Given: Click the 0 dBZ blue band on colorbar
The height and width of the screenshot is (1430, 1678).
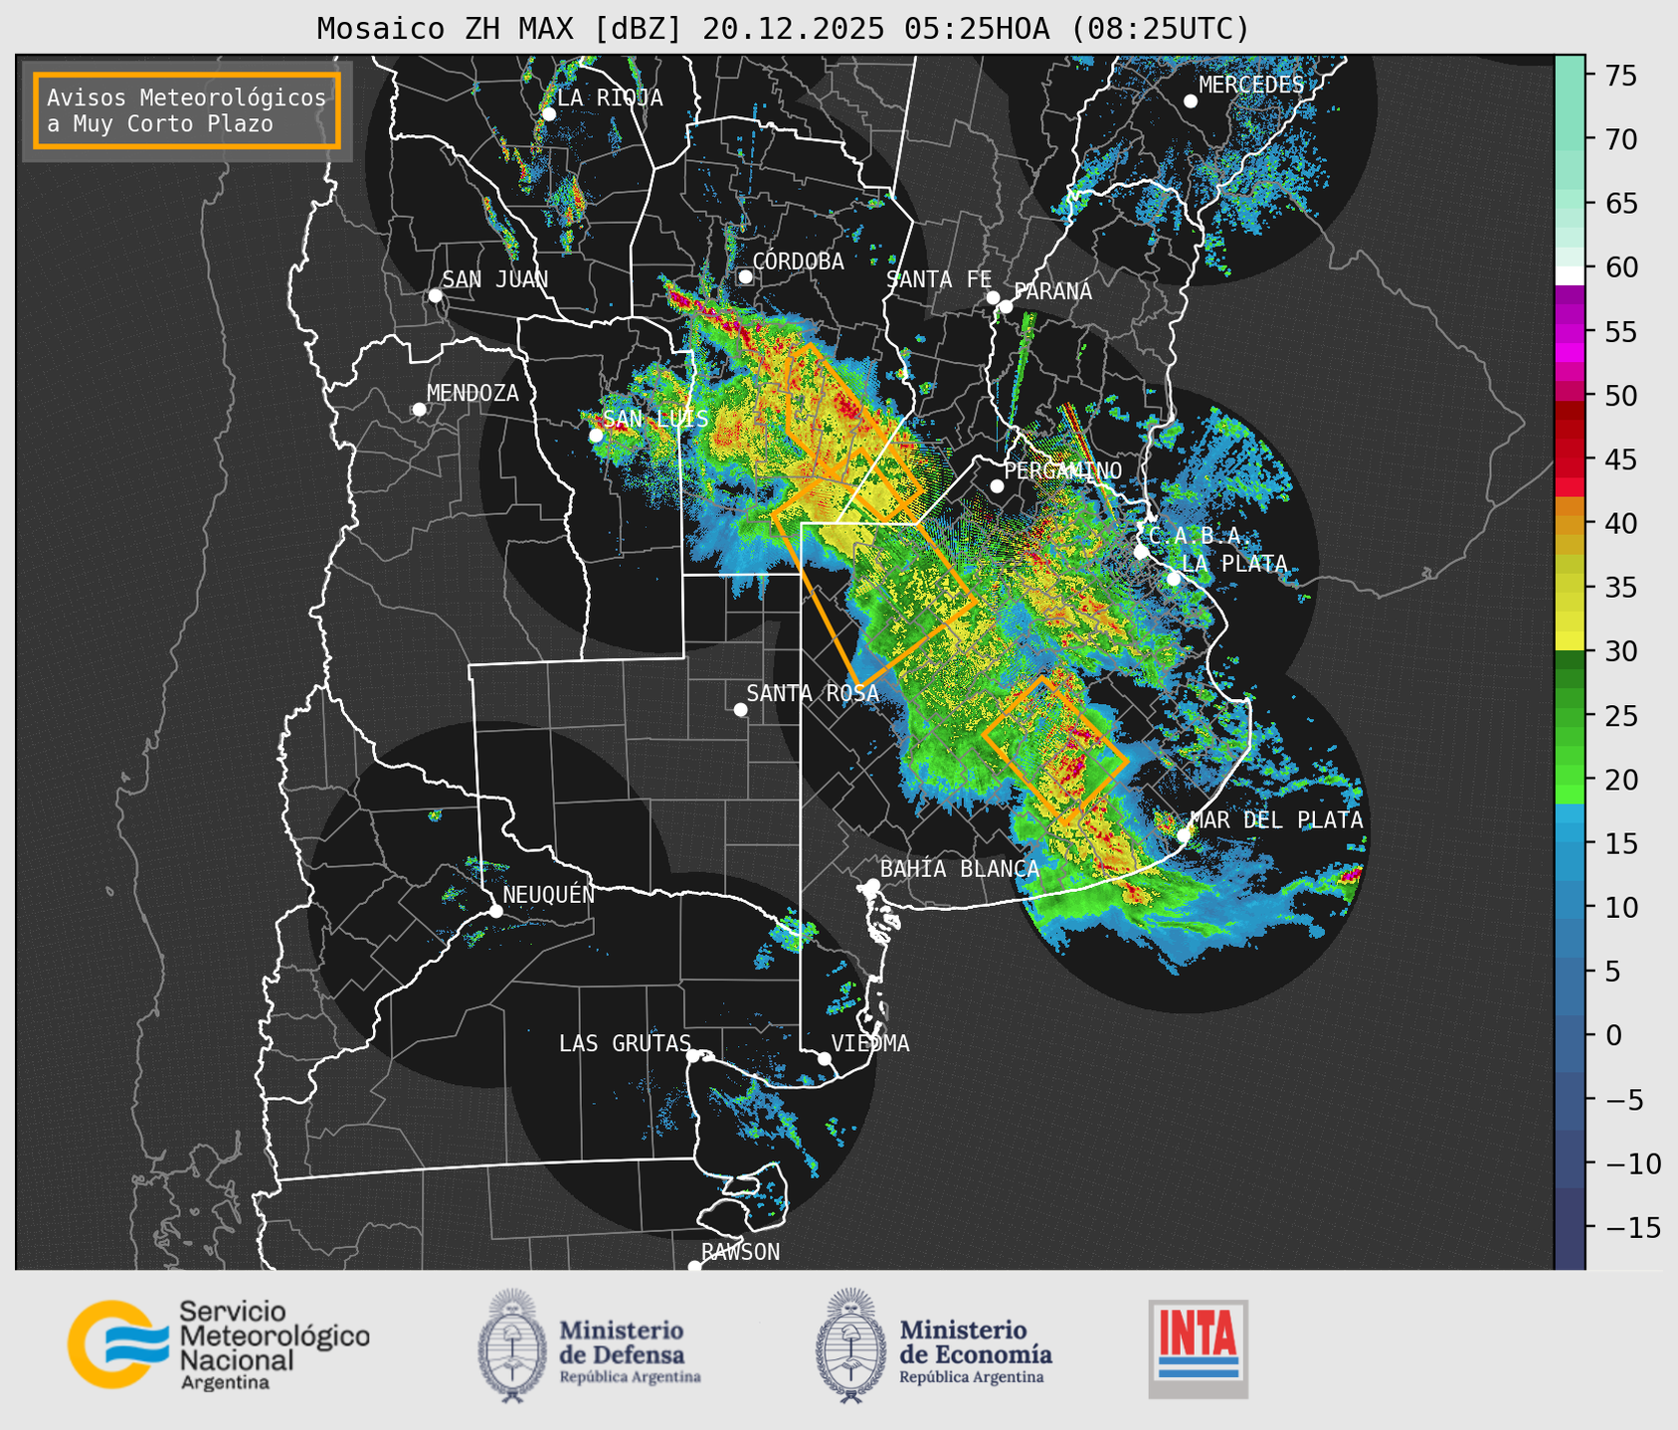Looking at the screenshot, I should [1570, 1036].
